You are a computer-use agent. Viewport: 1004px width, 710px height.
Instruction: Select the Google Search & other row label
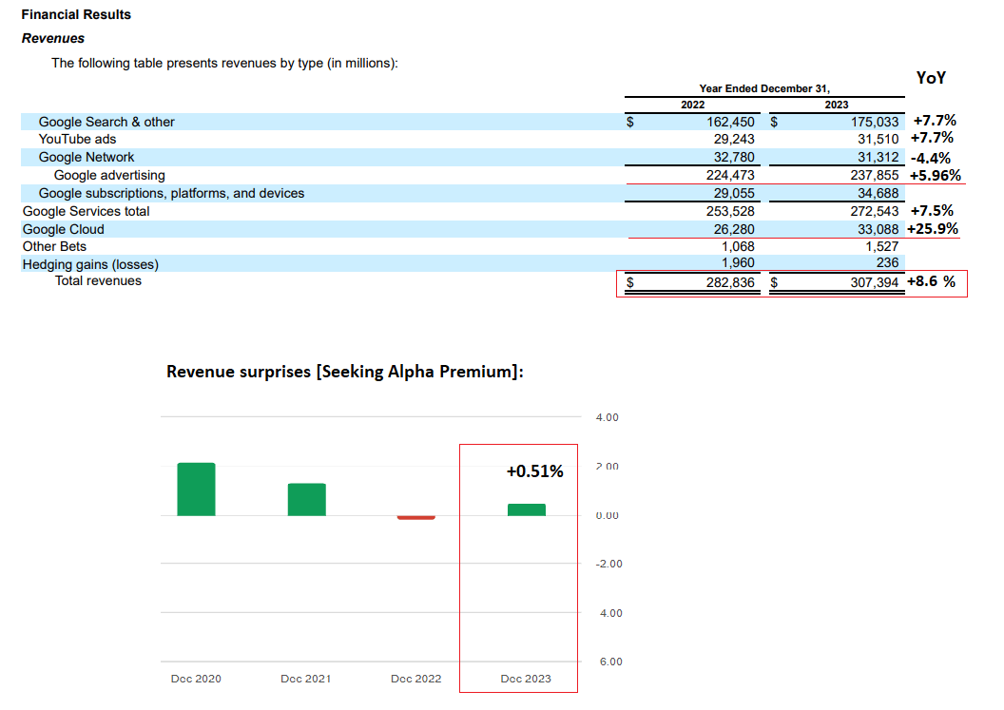pos(106,122)
